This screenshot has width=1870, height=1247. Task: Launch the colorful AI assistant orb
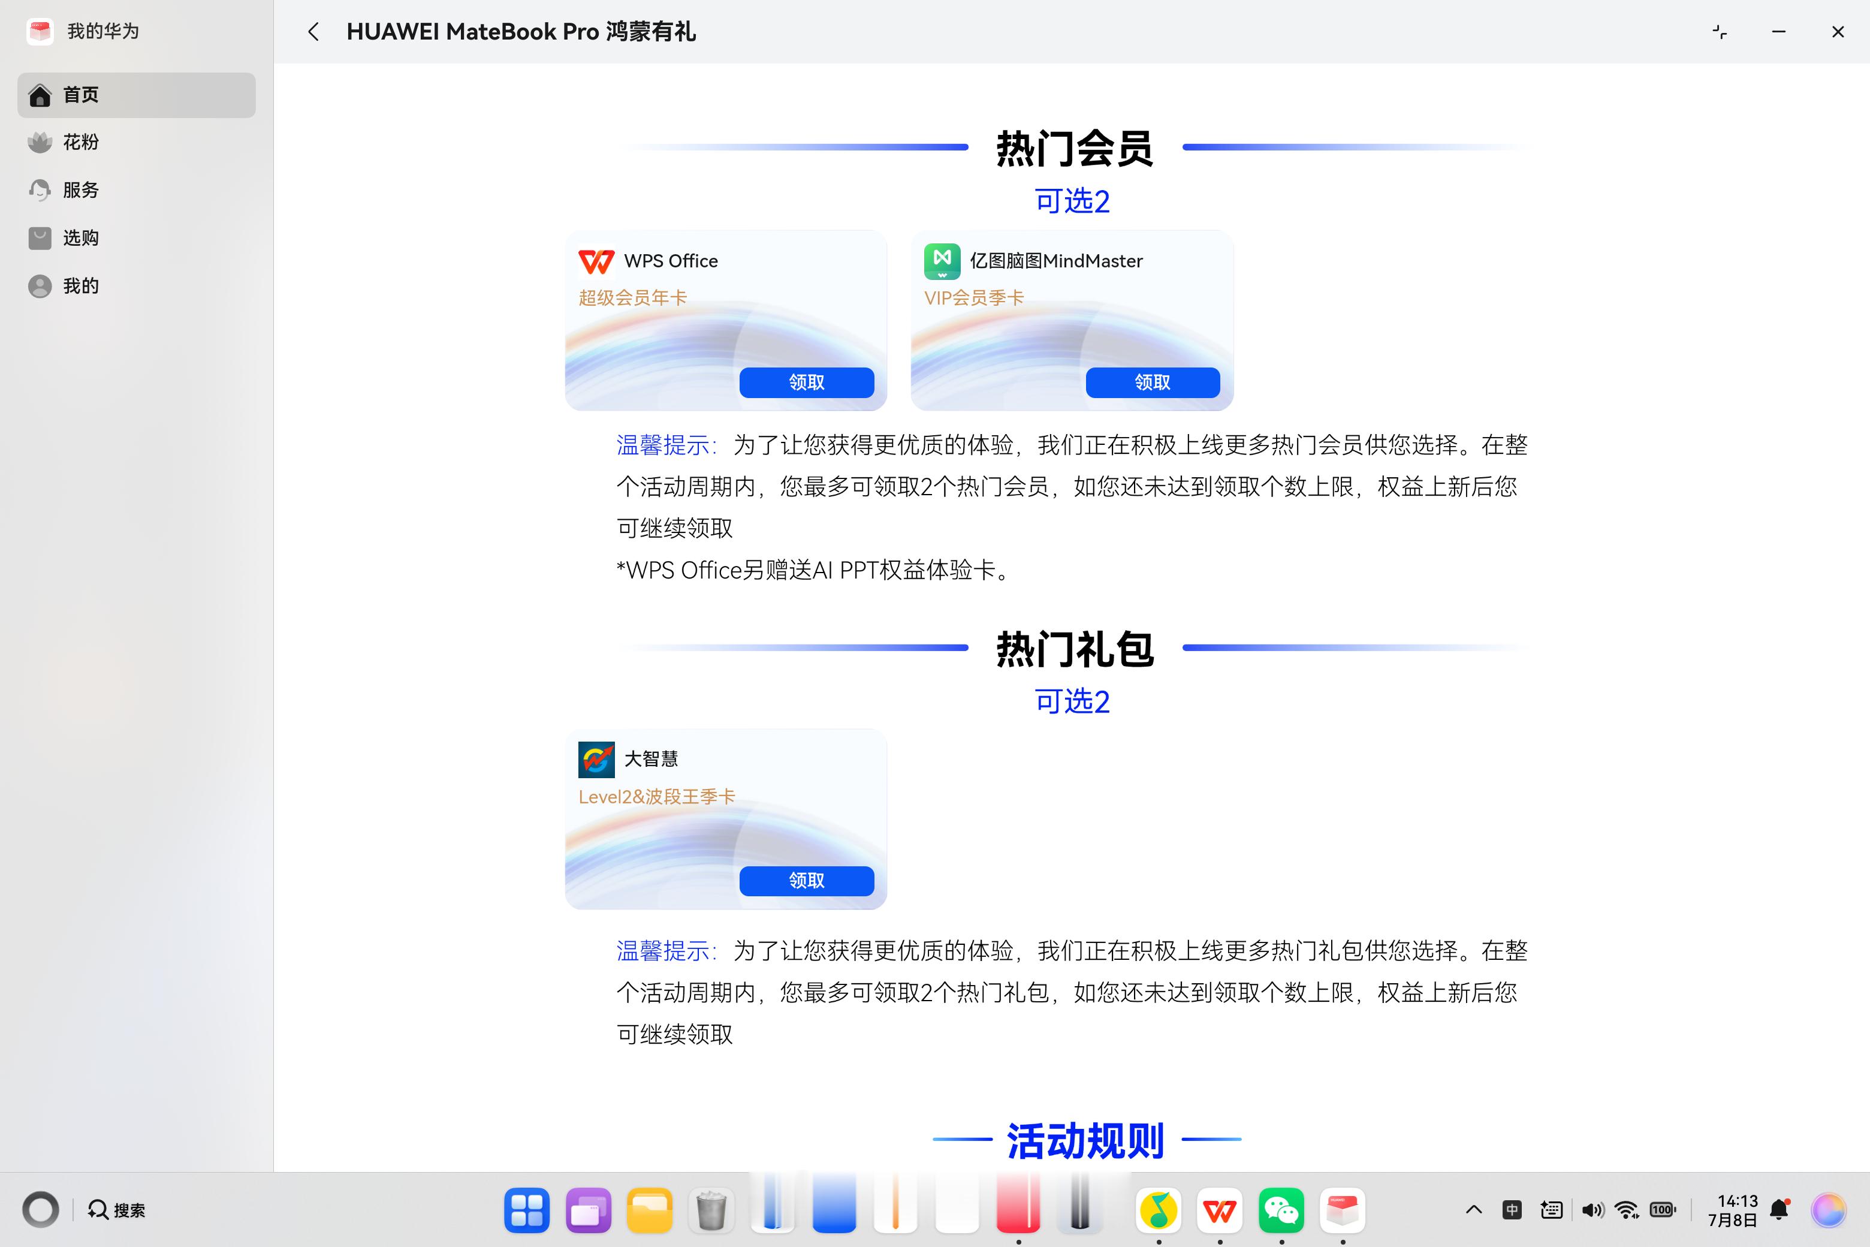tap(1829, 1210)
